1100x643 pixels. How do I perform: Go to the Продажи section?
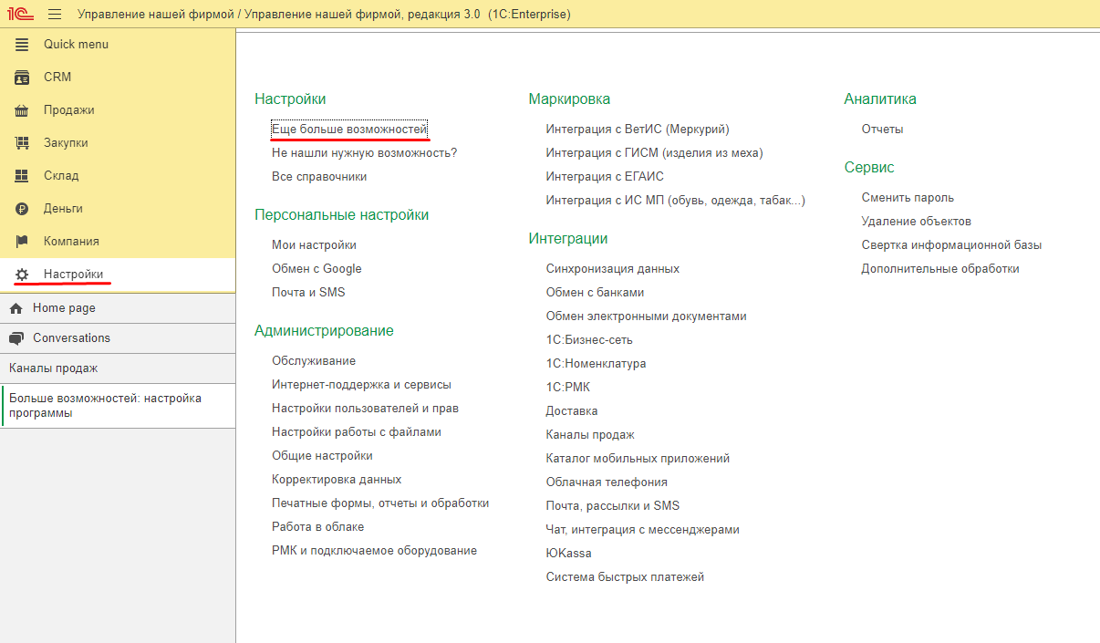(x=118, y=110)
